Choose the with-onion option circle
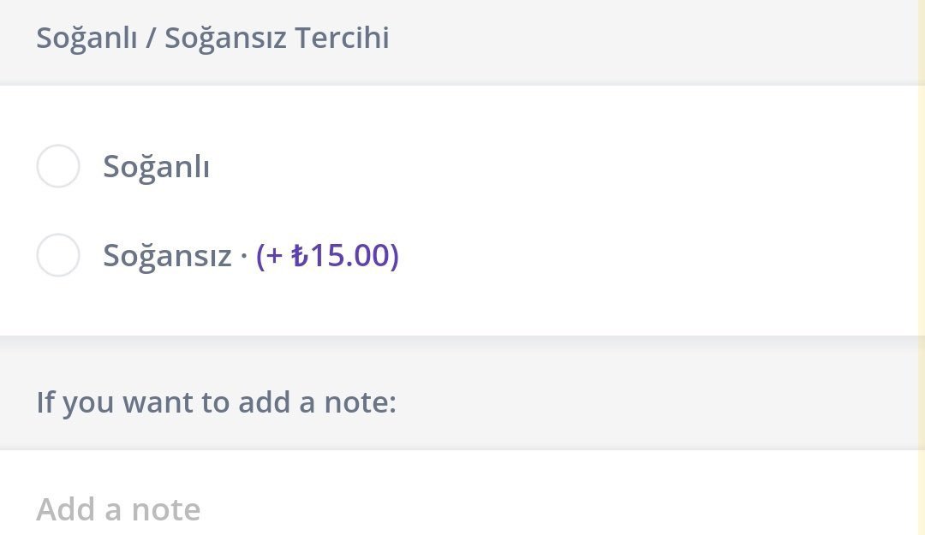The width and height of the screenshot is (925, 535). point(58,166)
